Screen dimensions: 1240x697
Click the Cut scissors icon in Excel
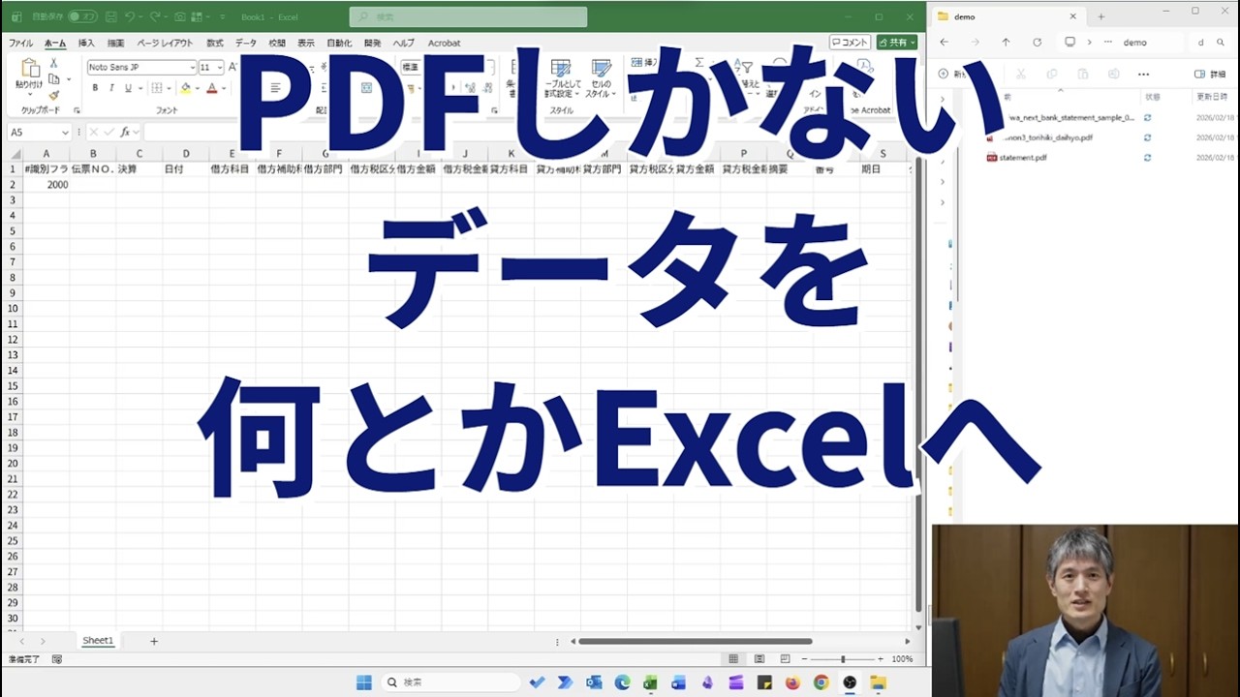coord(53,63)
